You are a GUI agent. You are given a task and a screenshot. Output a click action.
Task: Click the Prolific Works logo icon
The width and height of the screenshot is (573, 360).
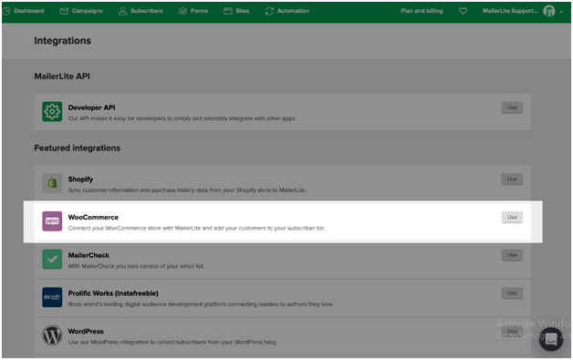tap(52, 297)
